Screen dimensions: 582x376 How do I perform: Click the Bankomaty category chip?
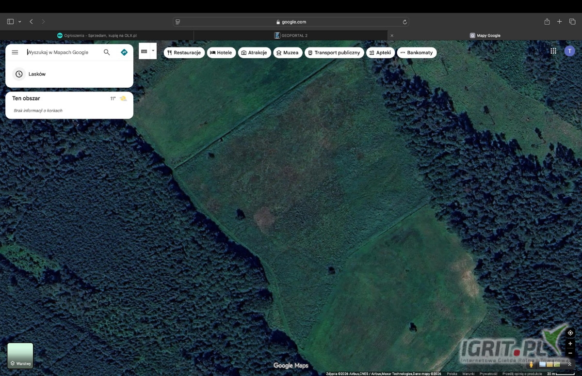coord(417,52)
